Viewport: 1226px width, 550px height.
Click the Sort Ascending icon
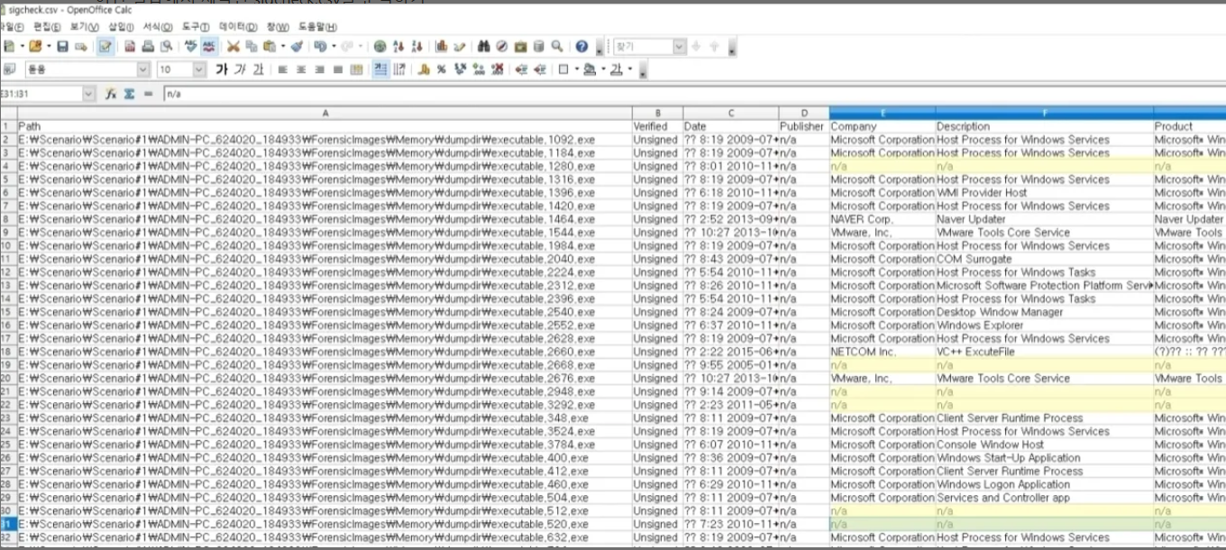pyautogui.click(x=398, y=46)
